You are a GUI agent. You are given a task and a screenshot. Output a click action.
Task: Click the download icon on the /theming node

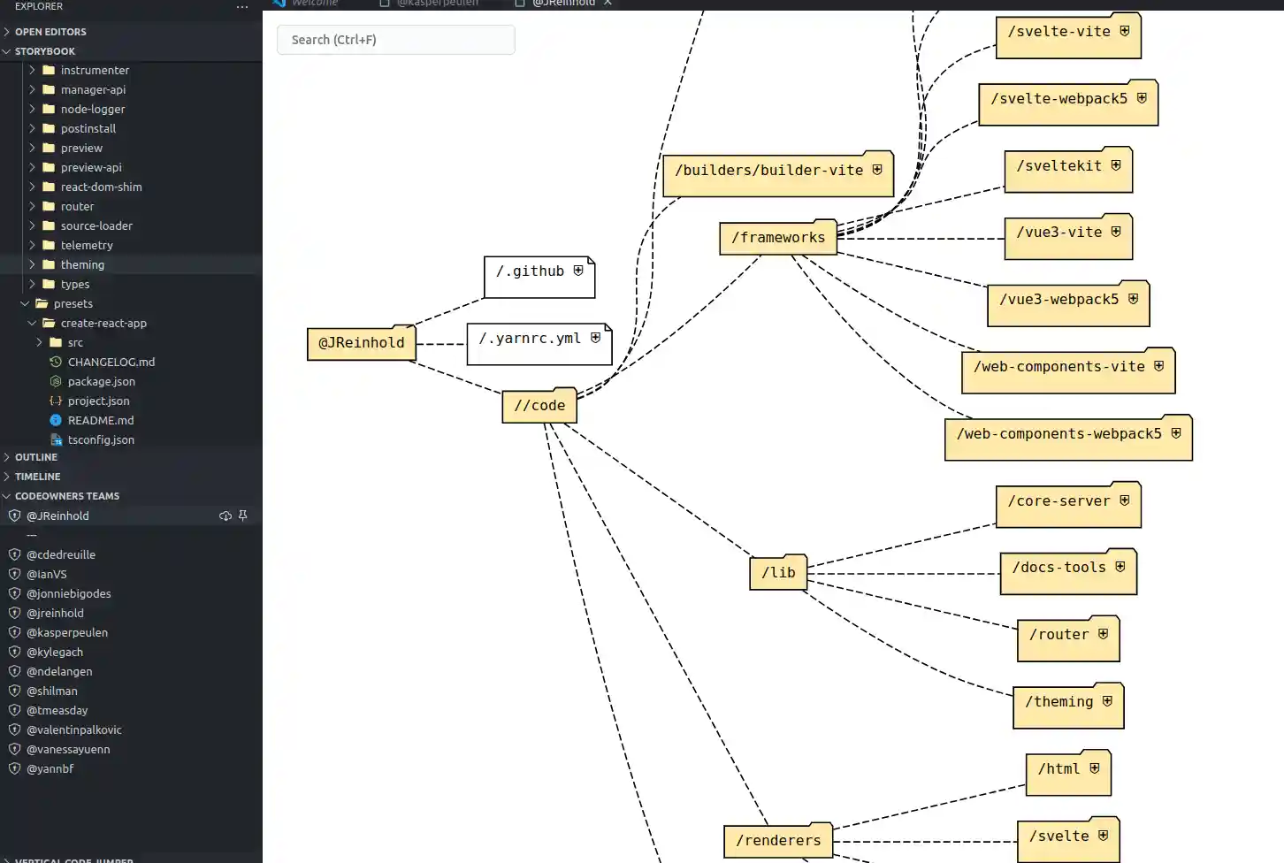coord(1107,699)
